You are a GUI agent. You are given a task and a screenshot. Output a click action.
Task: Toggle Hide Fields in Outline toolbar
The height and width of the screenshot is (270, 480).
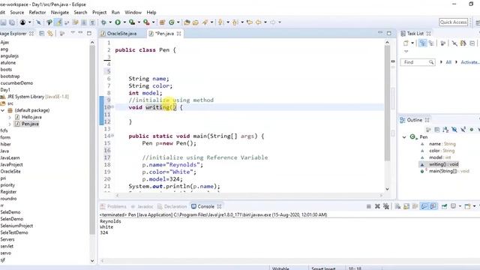click(454, 130)
